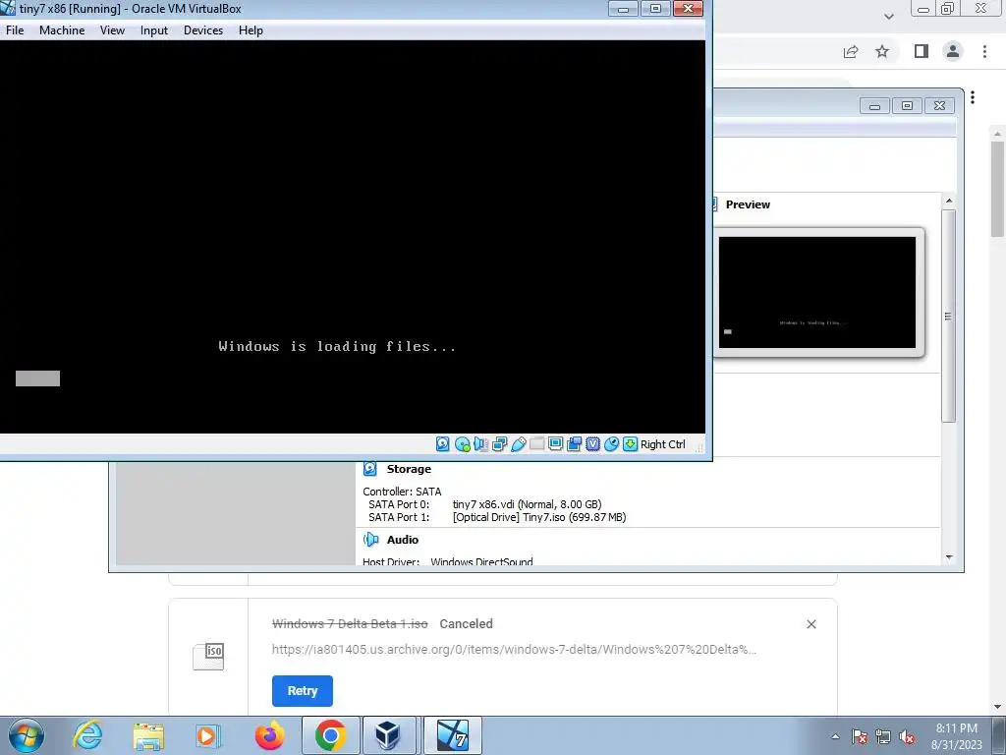Click the network tray icon
1006x755 pixels.
(883, 736)
